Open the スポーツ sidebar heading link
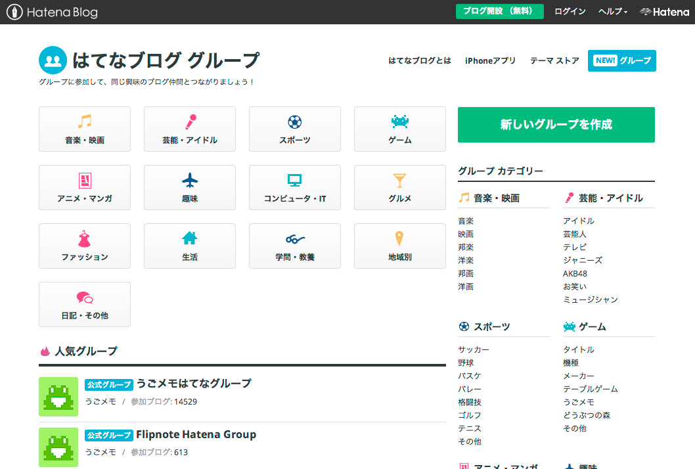The height and width of the screenshot is (469, 695). [x=492, y=327]
